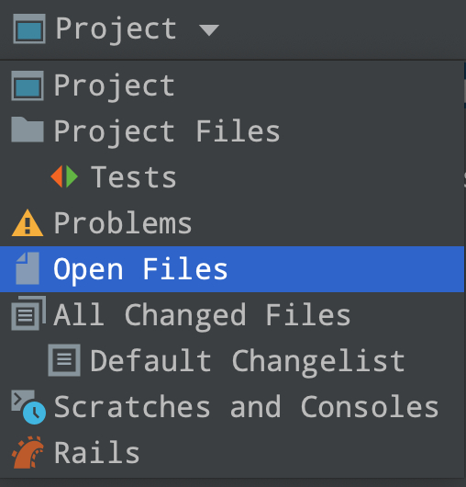466x487 pixels.
Task: Click the document icon for Open Files
Action: click(x=28, y=268)
